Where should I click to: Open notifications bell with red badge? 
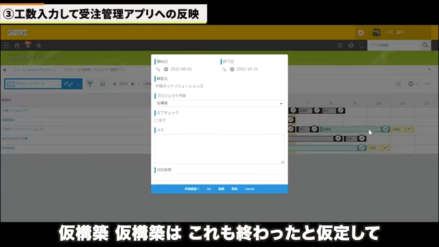tap(27, 45)
